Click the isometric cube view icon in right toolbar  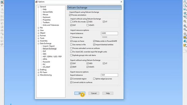(185, 13)
